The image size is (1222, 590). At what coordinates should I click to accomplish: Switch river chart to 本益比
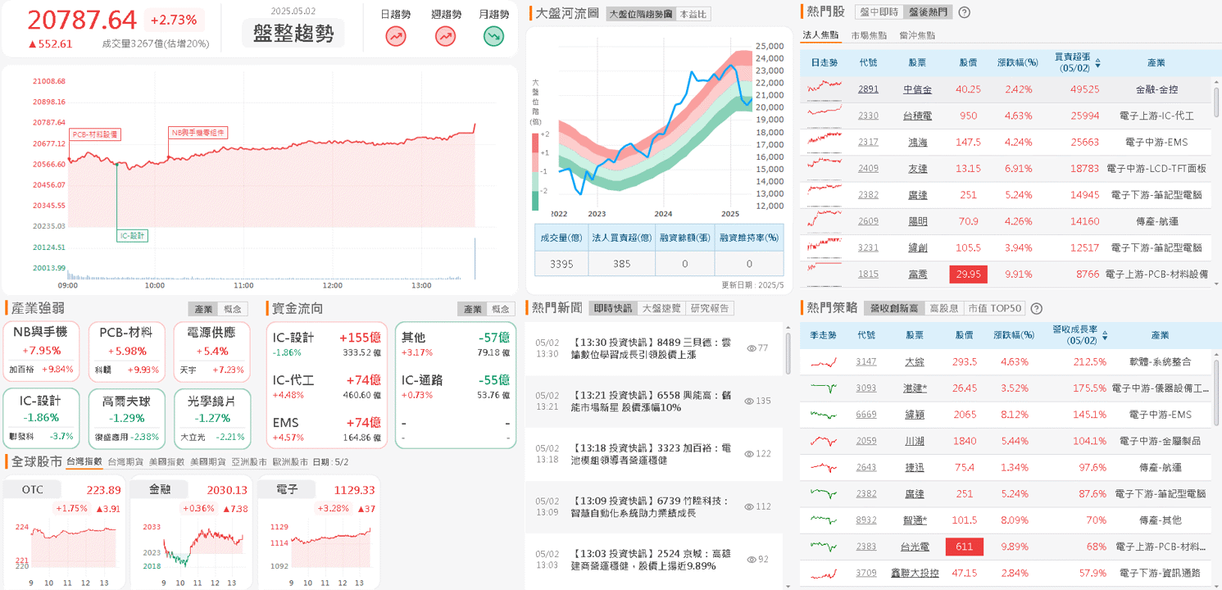coord(693,14)
